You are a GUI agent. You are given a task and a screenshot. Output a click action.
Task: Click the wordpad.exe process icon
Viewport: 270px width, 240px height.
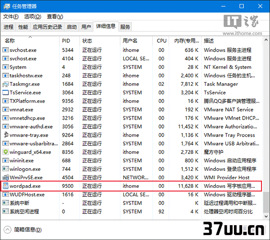(5, 186)
